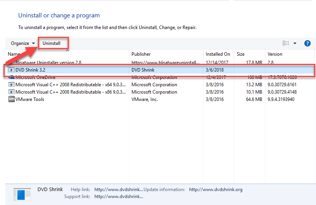Click the 13.2 MB size cell
Screen dimensions: 316x205
pos(254,85)
